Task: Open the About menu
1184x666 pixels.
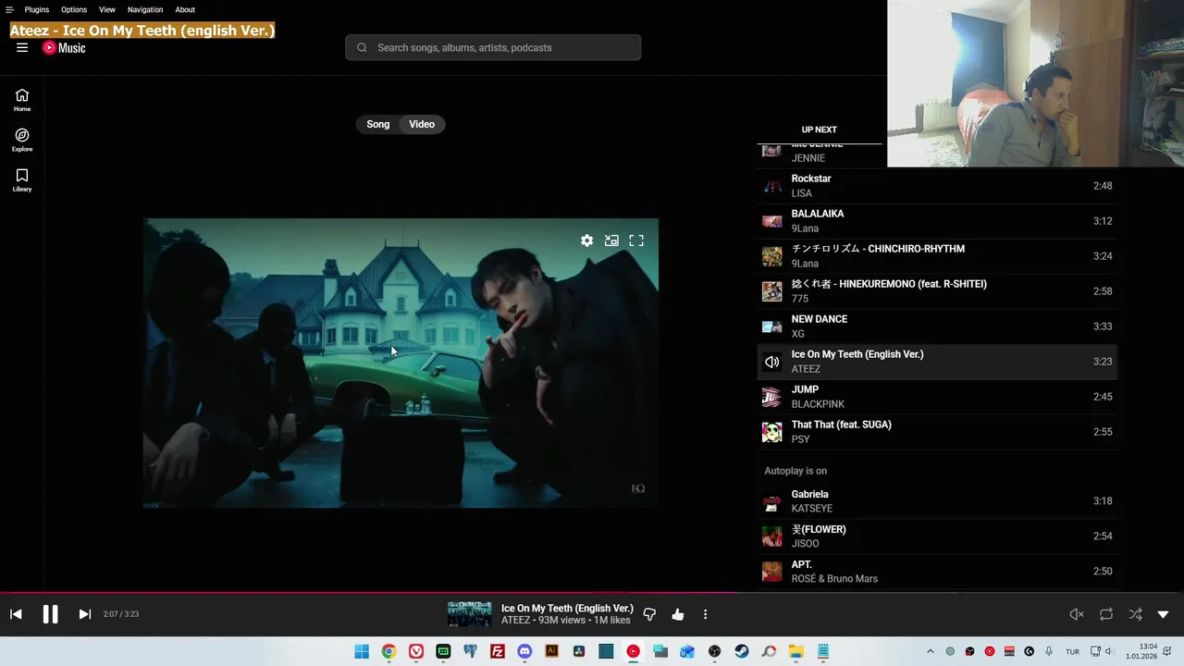Action: 185,9
